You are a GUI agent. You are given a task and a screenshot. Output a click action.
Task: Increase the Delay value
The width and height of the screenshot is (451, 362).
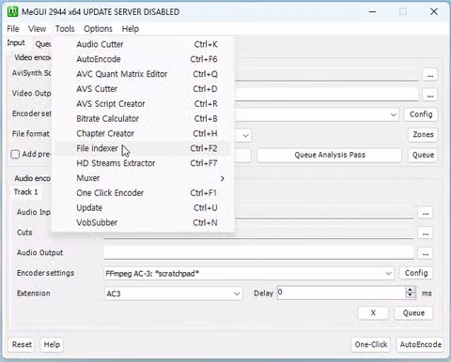[410, 290]
